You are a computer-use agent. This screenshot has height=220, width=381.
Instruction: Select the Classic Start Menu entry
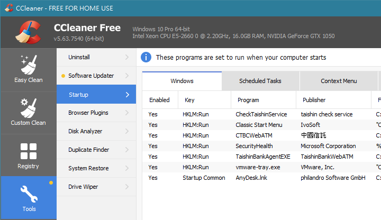tap(262, 125)
